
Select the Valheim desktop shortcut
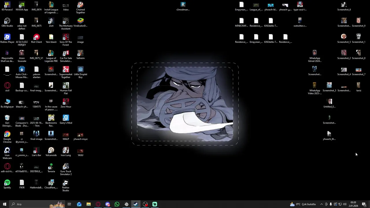tap(80, 55)
